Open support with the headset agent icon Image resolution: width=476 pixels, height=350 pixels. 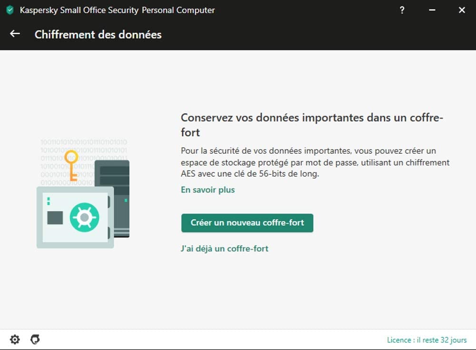click(x=35, y=340)
